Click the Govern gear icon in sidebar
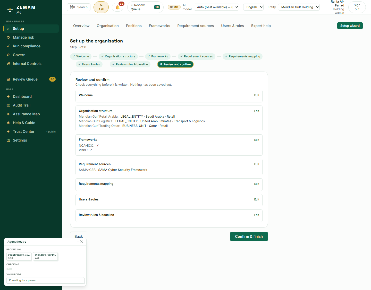The image size is (371, 290). pos(8,55)
